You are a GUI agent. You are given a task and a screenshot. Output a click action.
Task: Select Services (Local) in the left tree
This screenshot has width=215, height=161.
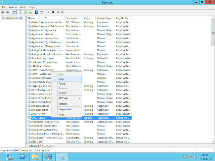pyautogui.click(x=14, y=18)
